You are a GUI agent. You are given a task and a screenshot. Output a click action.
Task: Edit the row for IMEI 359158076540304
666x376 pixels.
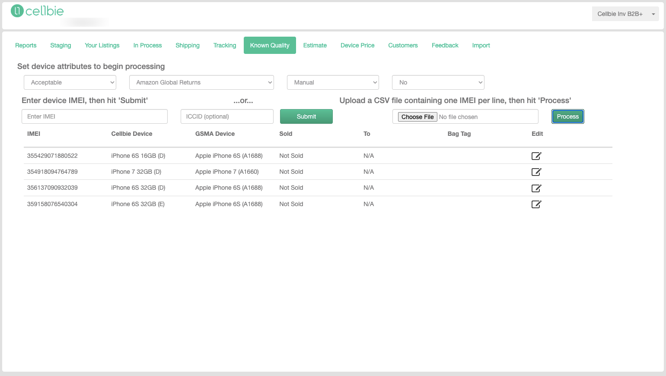536,204
